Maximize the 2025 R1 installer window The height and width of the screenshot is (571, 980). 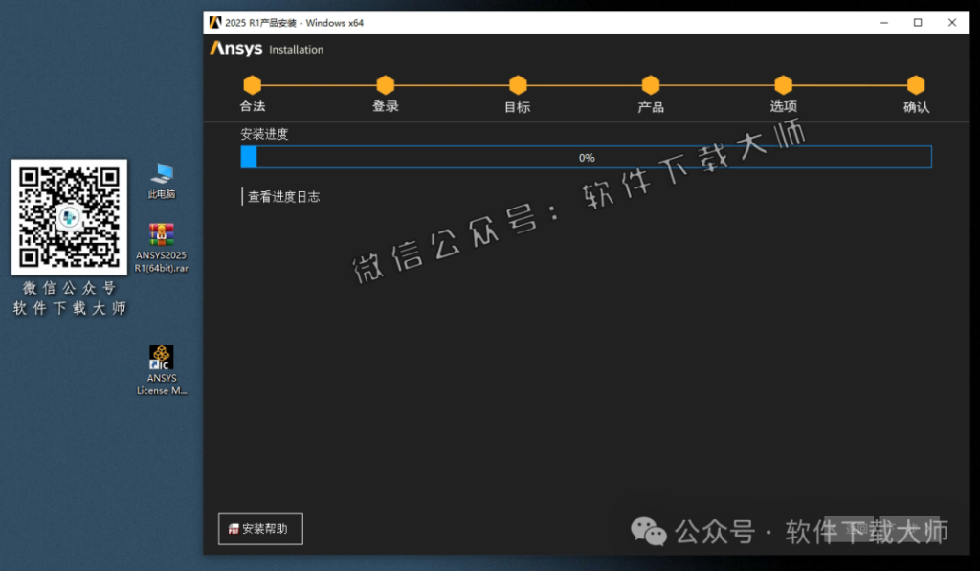pyautogui.click(x=916, y=21)
